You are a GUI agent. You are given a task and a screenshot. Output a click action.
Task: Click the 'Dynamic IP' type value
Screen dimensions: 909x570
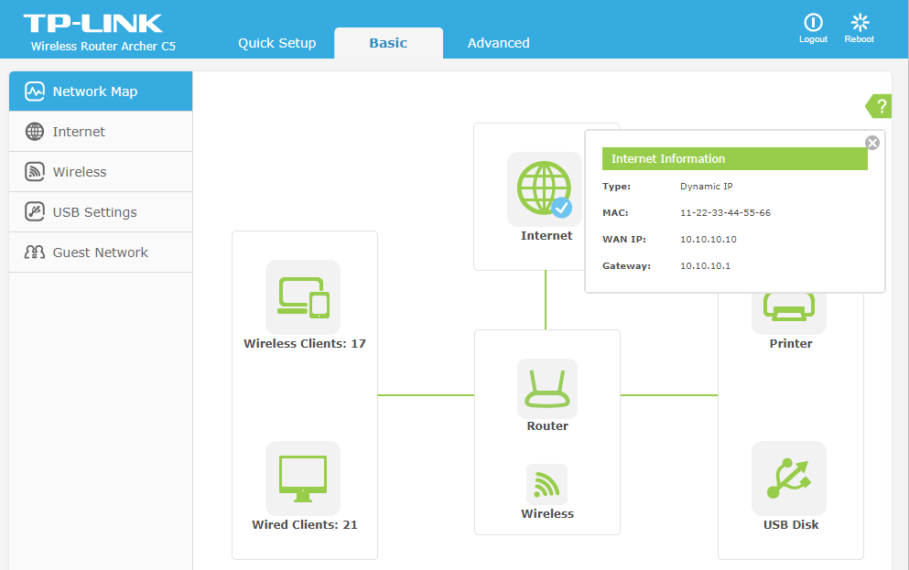pyautogui.click(x=706, y=187)
